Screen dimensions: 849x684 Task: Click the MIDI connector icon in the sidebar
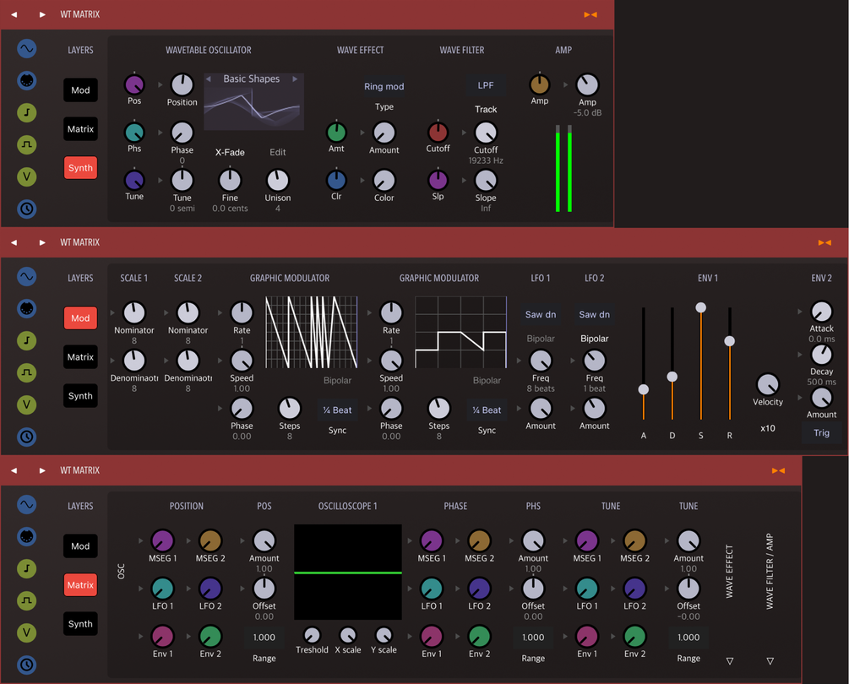pos(26,80)
